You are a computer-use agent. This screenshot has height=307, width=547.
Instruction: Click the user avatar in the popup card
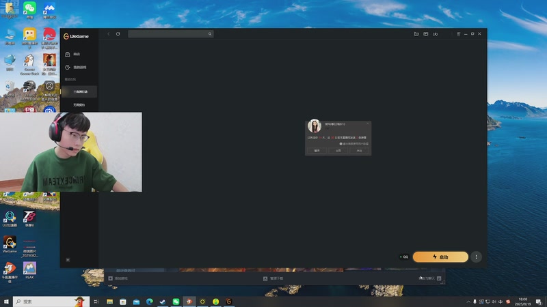(x=315, y=126)
